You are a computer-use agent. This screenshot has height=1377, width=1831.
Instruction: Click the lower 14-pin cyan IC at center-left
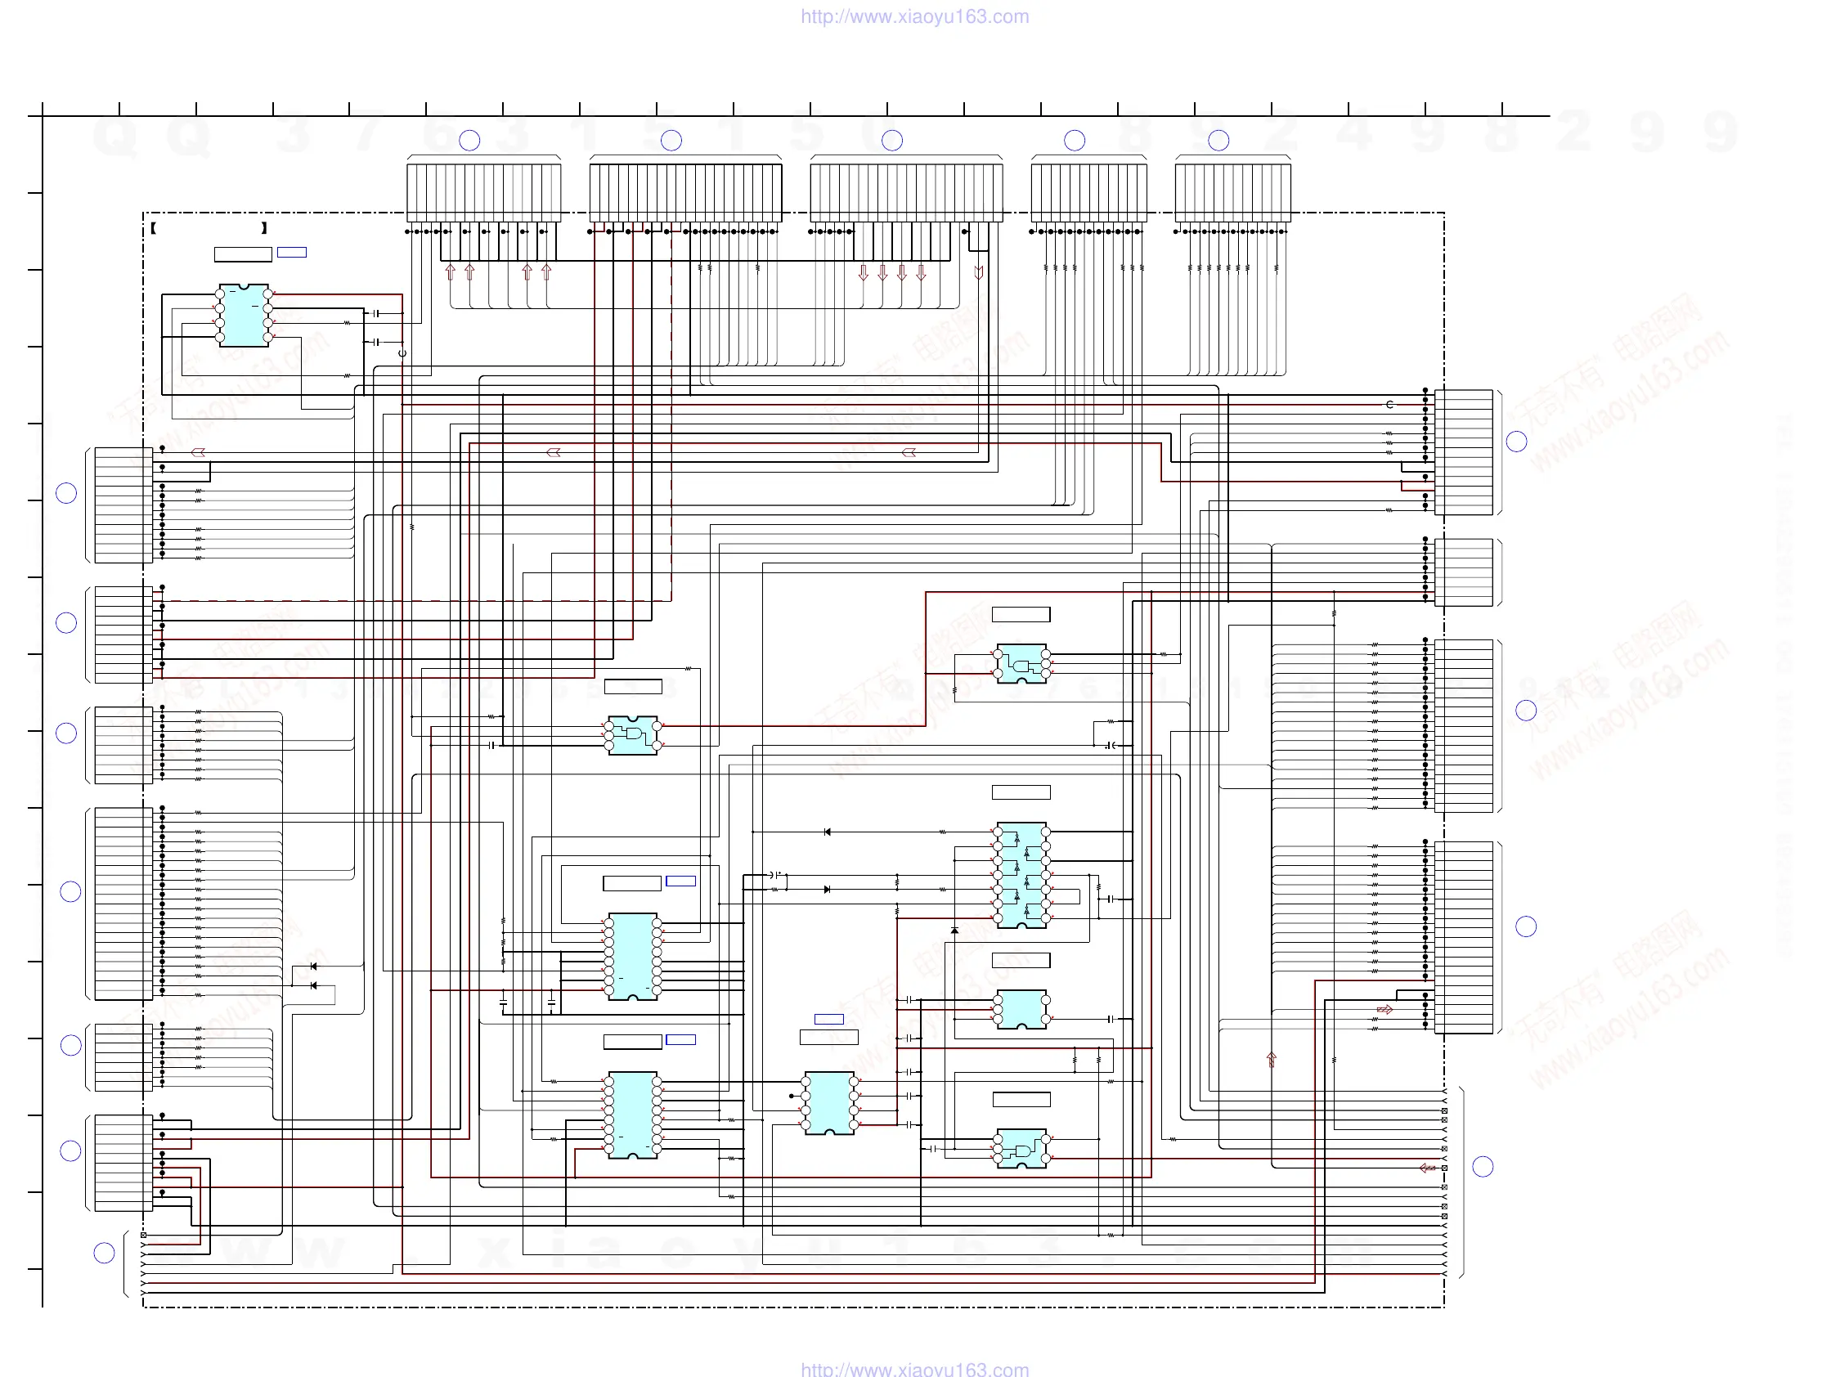click(633, 1115)
